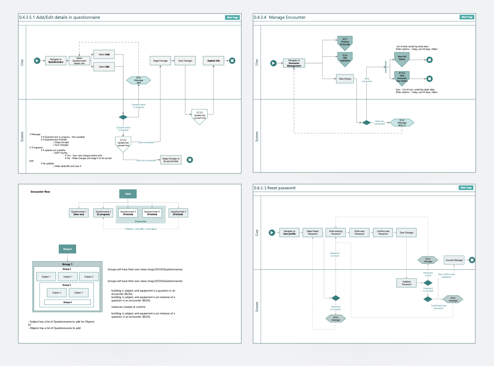
Task: Select the Asset box in Encounter flow
Action: (128, 194)
